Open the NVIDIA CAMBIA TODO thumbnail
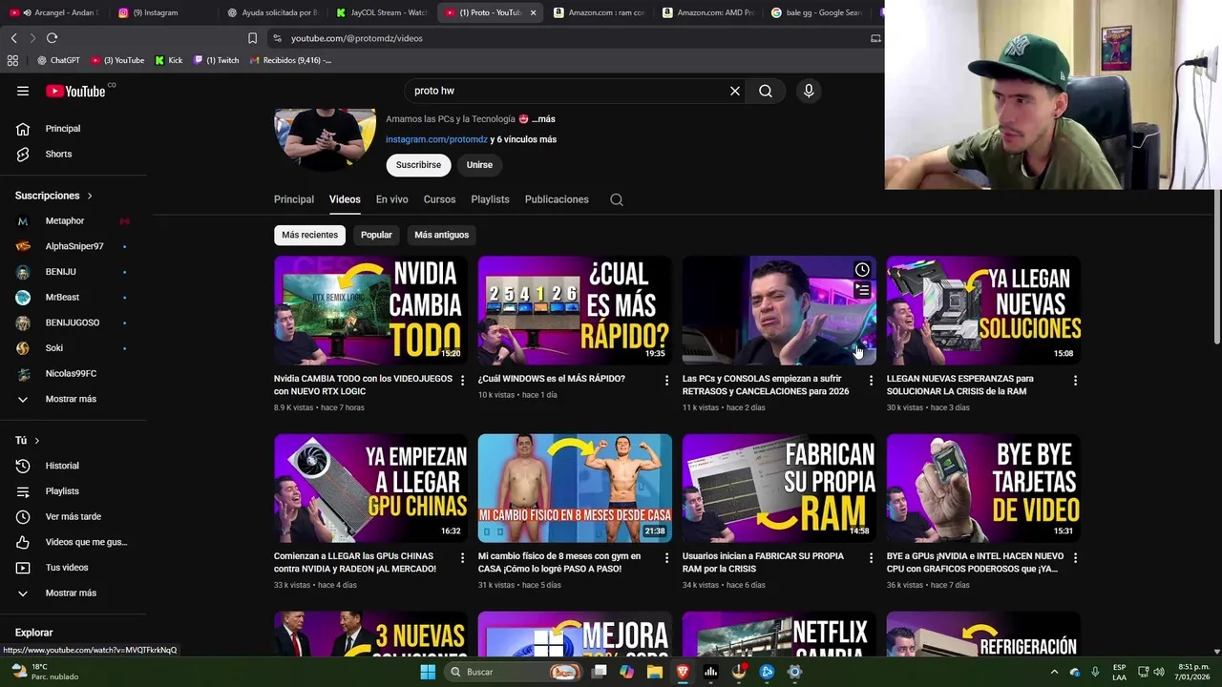 pos(370,310)
